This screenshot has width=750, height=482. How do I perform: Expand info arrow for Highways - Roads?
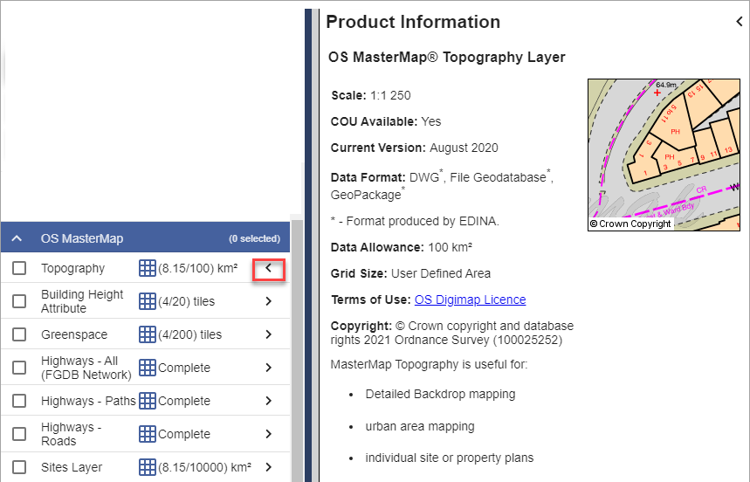click(x=268, y=434)
